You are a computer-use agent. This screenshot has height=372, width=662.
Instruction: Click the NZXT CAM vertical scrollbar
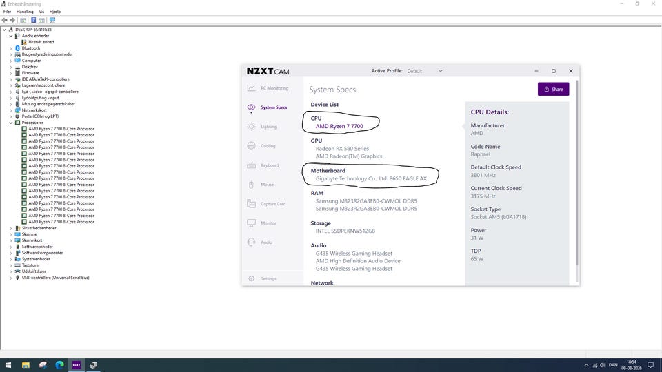pyautogui.click(x=576, y=173)
